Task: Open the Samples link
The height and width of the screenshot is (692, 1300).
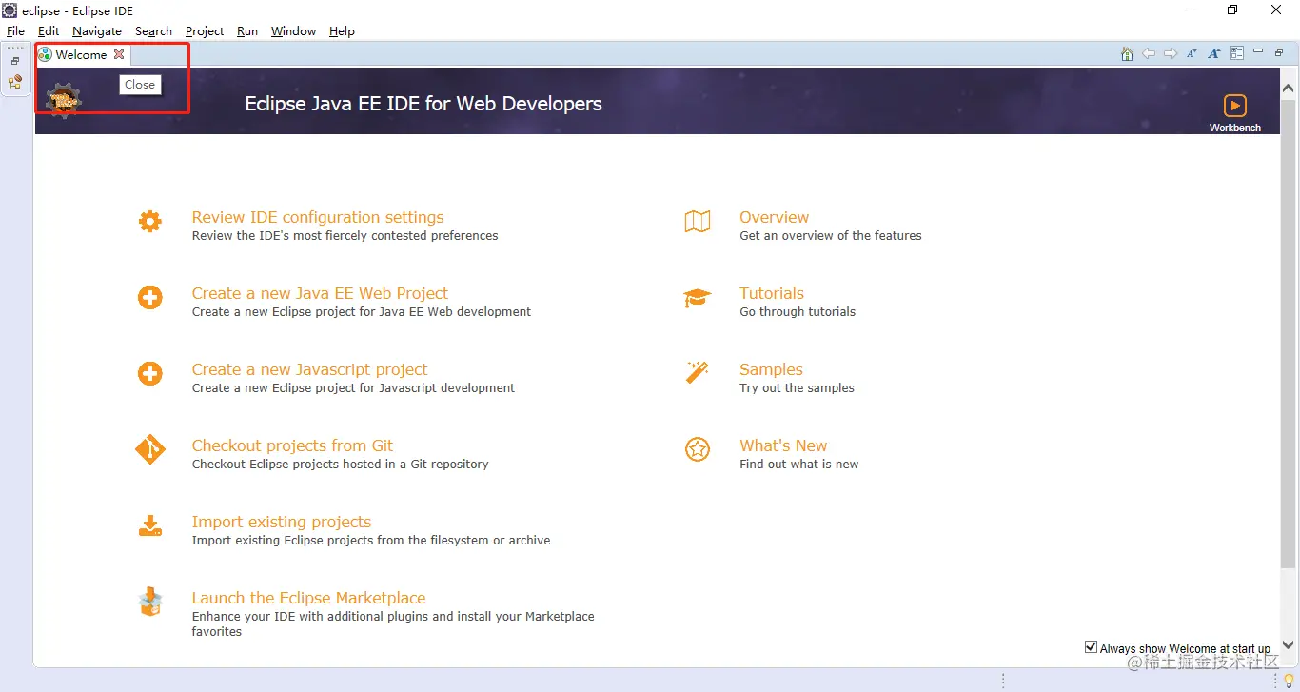Action: (771, 369)
